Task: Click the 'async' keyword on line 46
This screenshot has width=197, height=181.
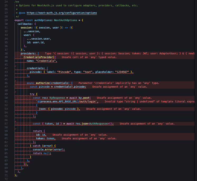Action: (x=30, y=83)
